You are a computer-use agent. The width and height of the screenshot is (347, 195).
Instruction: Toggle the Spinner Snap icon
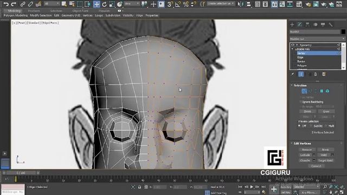point(194,4)
